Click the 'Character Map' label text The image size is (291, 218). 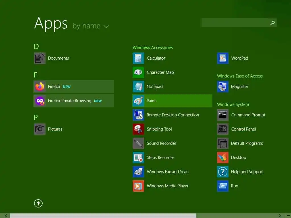coord(160,72)
